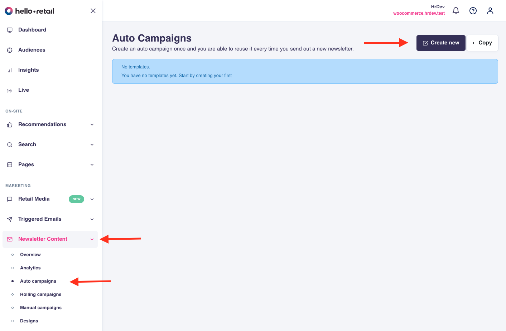Click the Live broadcast icon
This screenshot has height=331, width=506.
tap(10, 90)
